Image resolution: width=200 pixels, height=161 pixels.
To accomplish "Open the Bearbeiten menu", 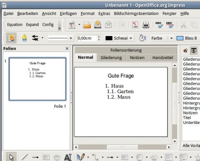I will point(27,14).
